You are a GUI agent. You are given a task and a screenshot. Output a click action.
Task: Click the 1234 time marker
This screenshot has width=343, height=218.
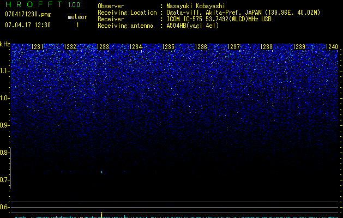(136, 47)
